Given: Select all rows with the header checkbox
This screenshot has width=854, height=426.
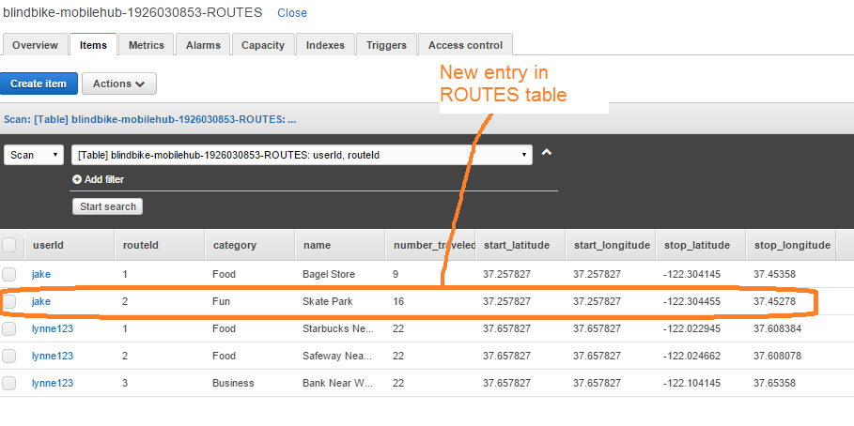Looking at the screenshot, I should [x=9, y=245].
